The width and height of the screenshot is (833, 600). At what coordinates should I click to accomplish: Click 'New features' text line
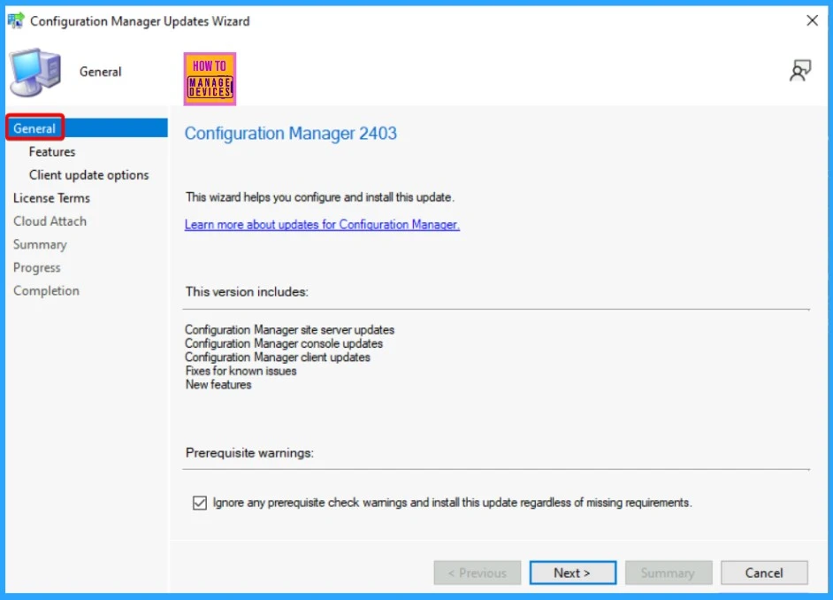218,385
